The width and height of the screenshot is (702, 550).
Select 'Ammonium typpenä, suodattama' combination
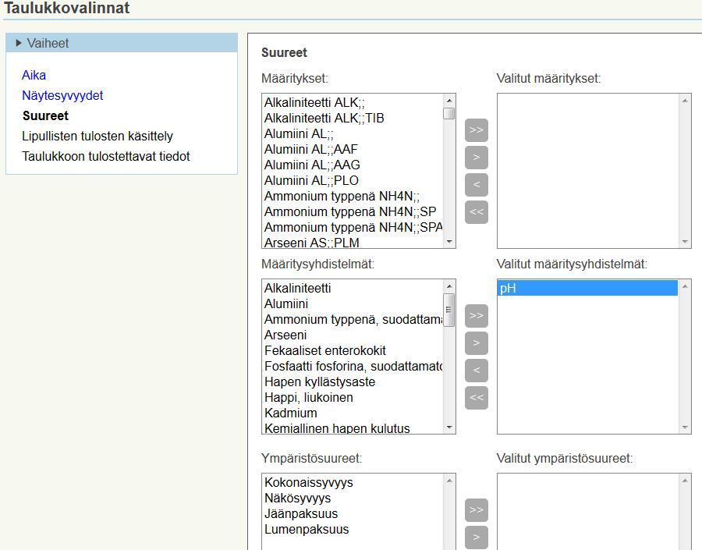click(353, 319)
